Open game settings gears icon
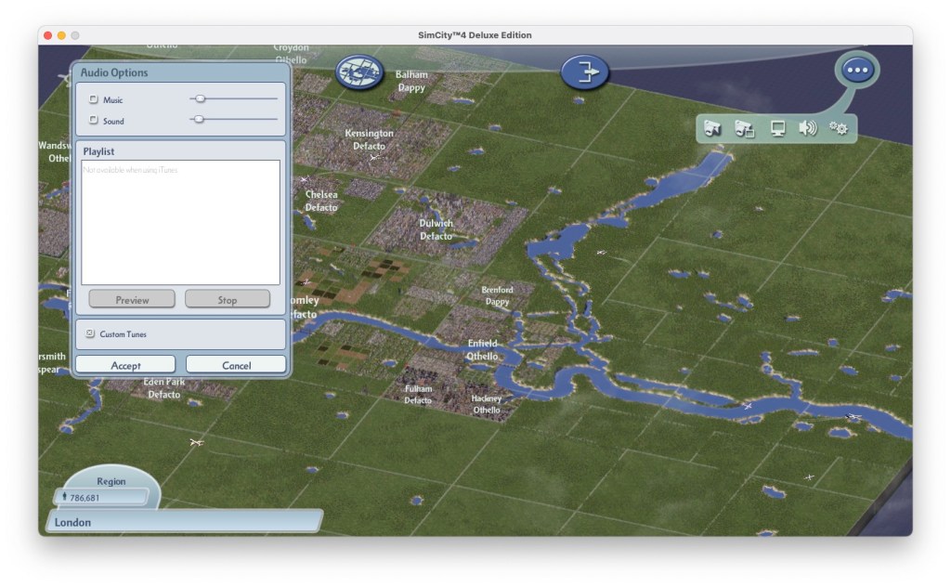This screenshot has height=587, width=951. point(839,129)
